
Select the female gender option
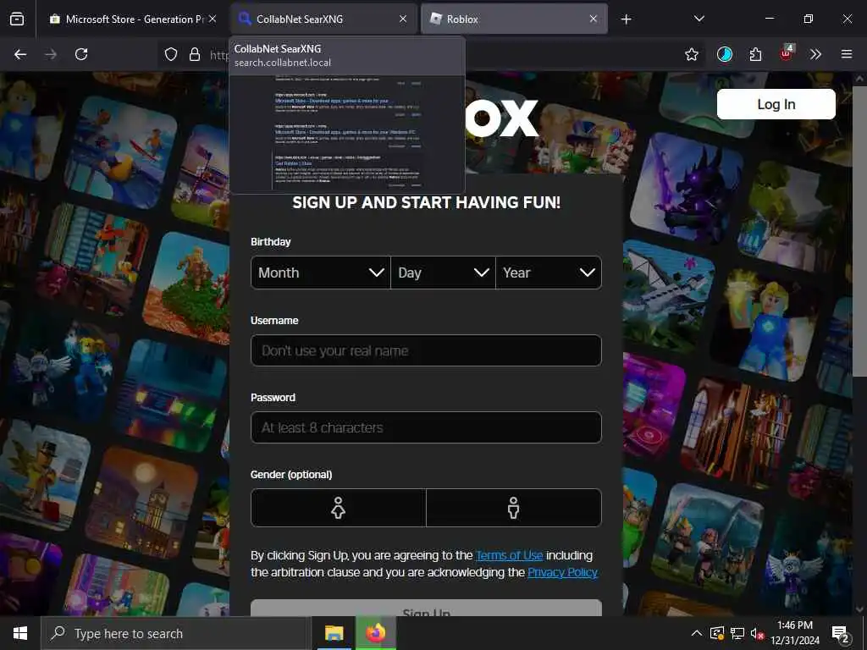coord(339,508)
